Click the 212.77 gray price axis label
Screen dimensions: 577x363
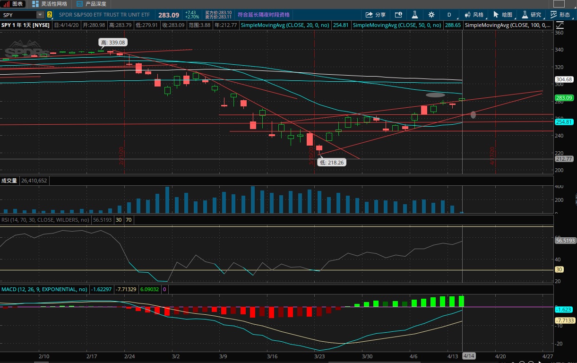[x=564, y=159]
